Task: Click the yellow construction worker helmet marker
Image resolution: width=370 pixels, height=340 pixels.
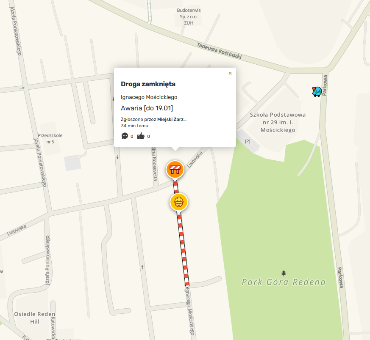Action: (179, 202)
